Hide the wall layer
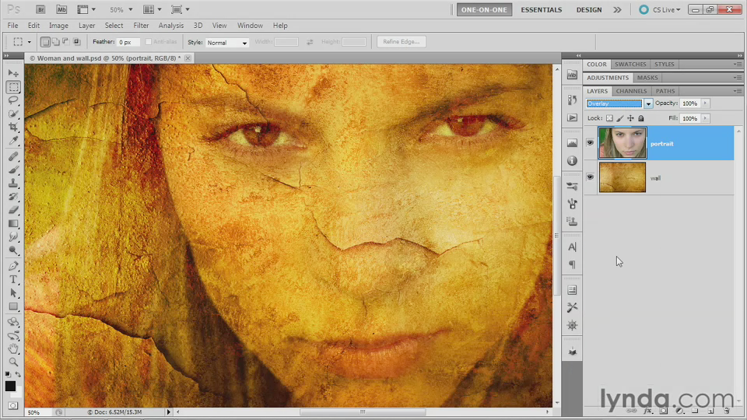Screen dimensions: 747x420 coord(591,177)
